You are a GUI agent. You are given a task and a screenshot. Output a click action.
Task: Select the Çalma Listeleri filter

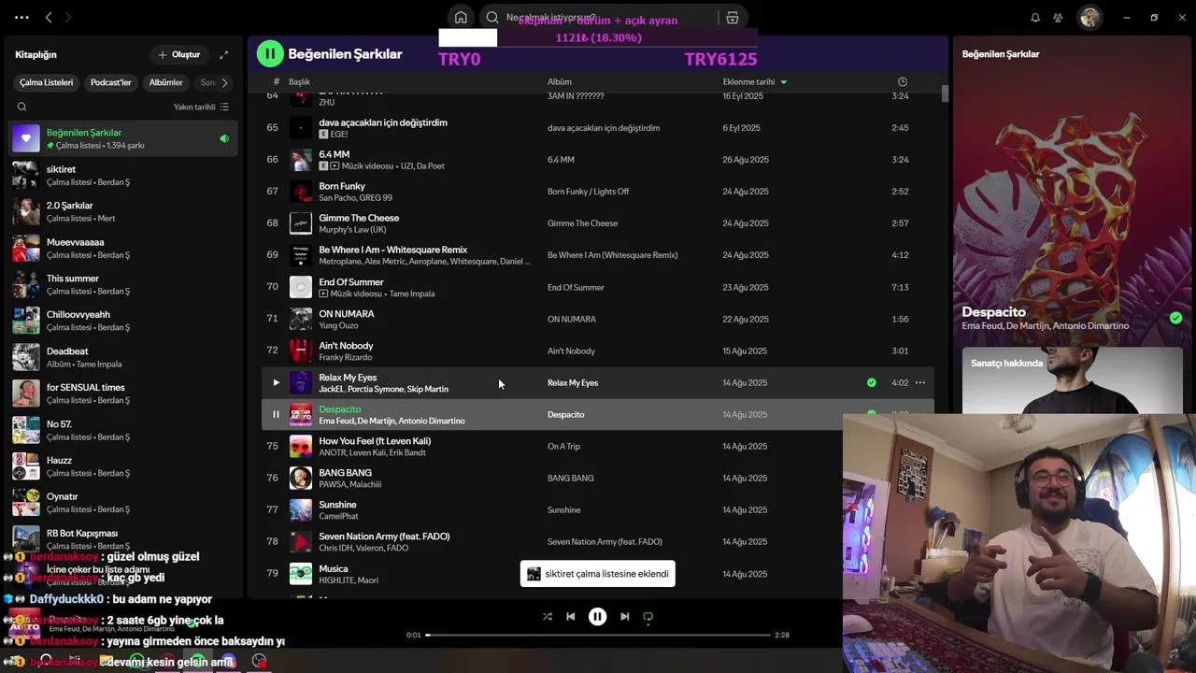click(46, 82)
